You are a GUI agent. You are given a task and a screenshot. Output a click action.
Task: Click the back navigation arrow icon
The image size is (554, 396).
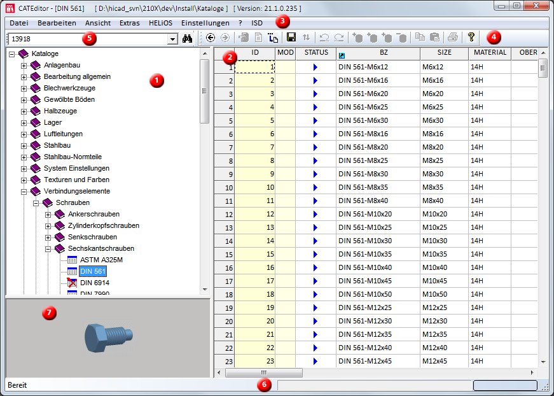211,38
